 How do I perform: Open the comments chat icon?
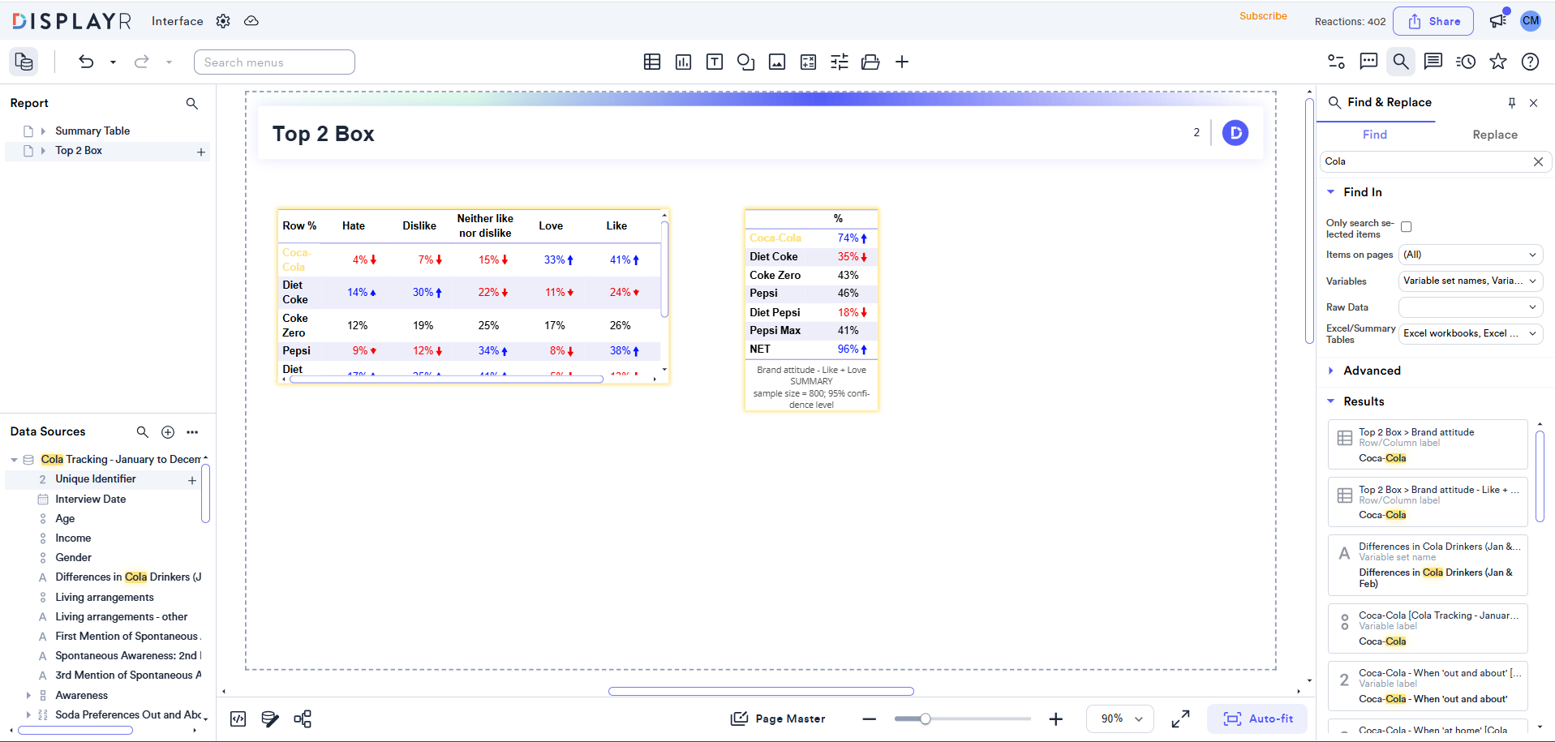1368,62
